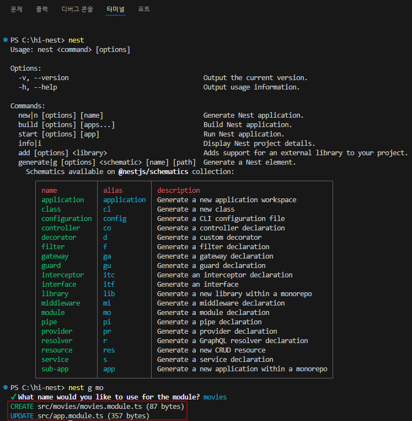The image size is (412, 421).
Task: Click 'start [options] [app]' command
Action: coord(58,134)
